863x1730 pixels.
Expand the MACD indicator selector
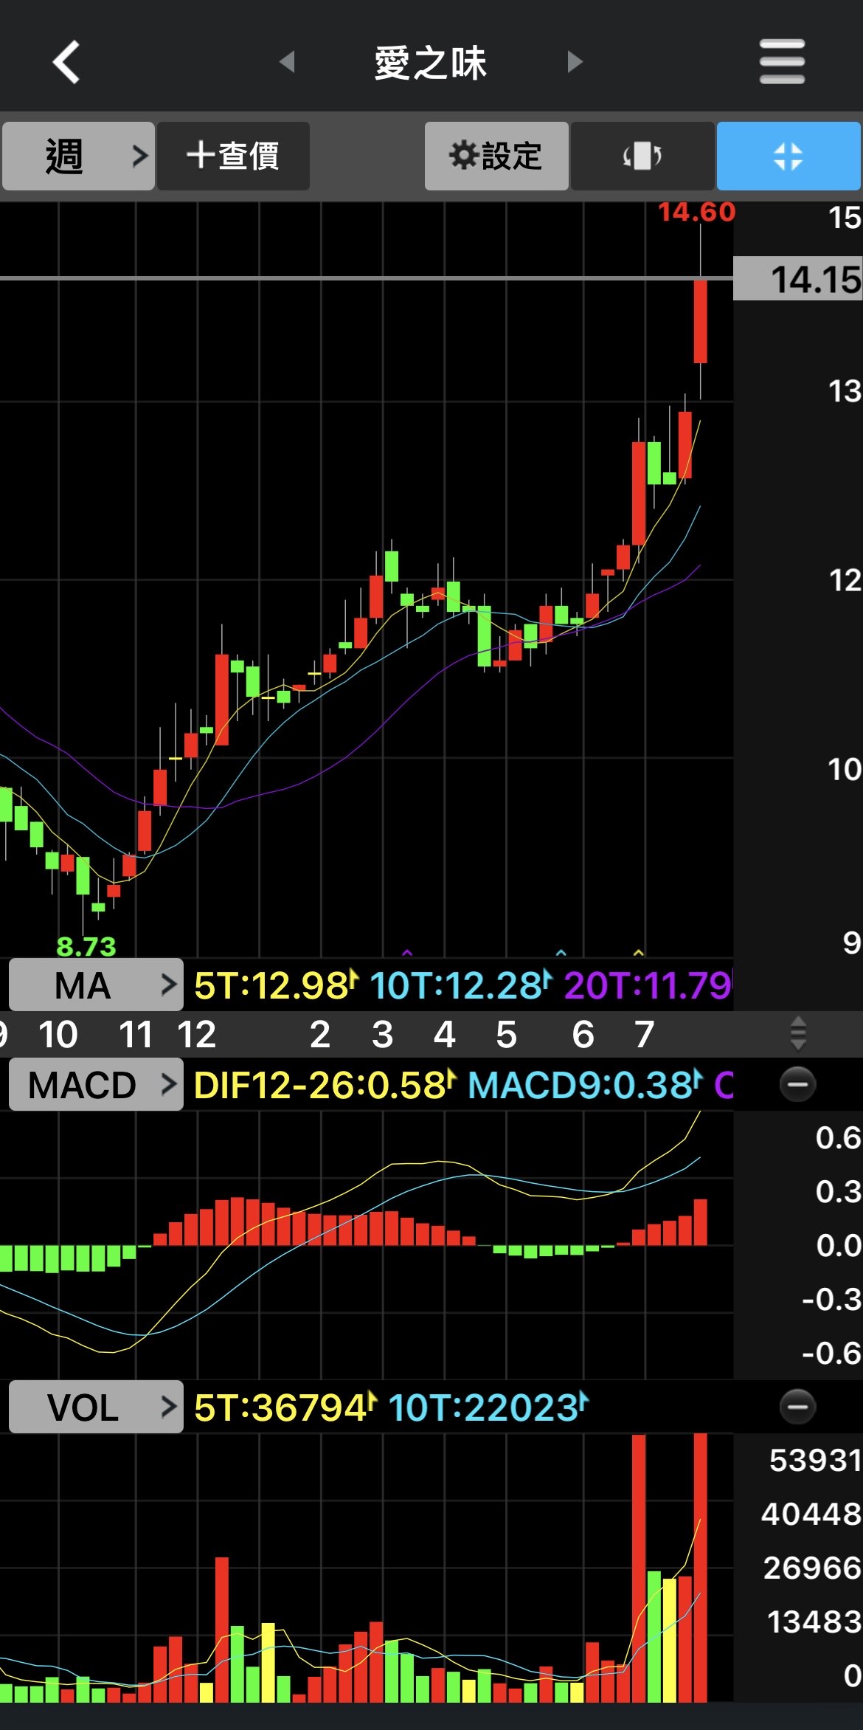coord(96,1084)
